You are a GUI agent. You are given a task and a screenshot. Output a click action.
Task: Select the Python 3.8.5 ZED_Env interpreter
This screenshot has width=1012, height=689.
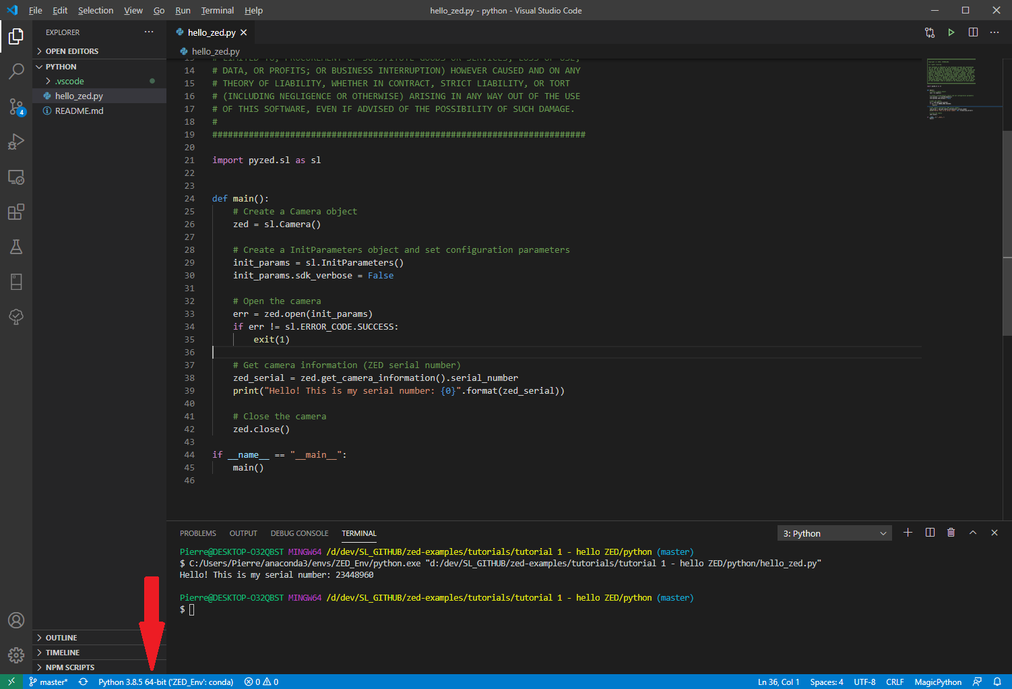tap(166, 682)
